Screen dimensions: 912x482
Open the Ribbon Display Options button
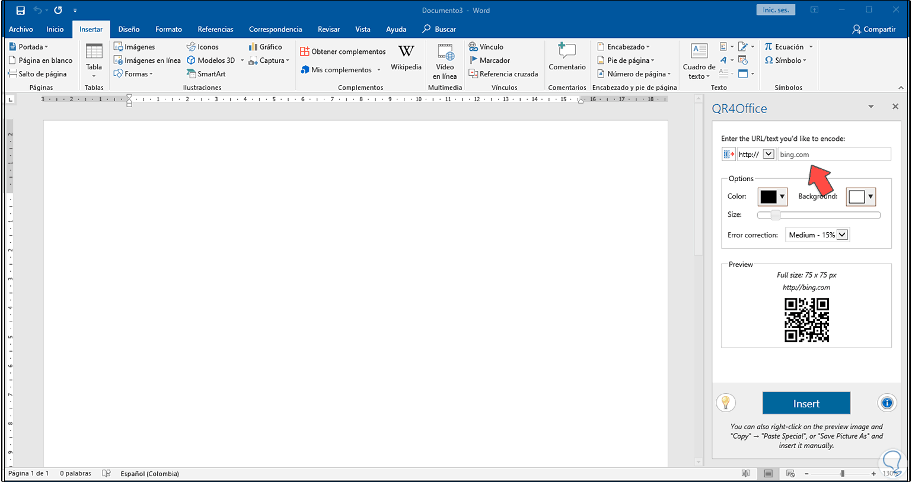tap(815, 10)
